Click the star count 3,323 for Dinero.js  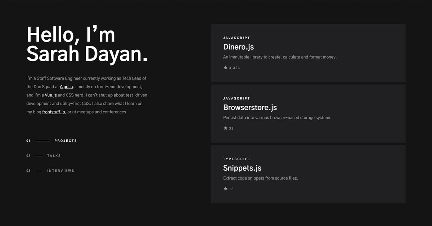coord(234,67)
